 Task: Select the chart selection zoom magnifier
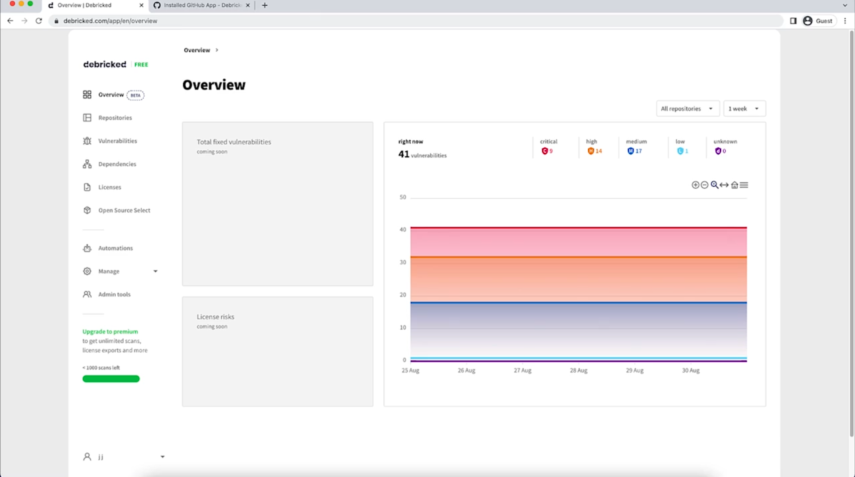pyautogui.click(x=714, y=185)
